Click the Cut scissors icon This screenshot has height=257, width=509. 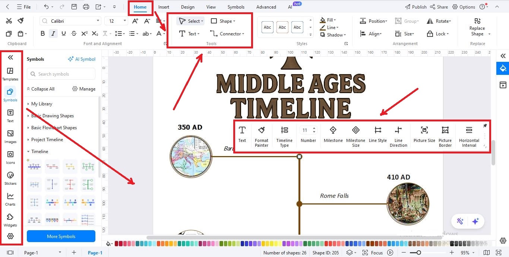(x=9, y=21)
